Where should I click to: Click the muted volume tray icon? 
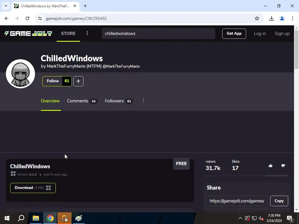point(261,218)
